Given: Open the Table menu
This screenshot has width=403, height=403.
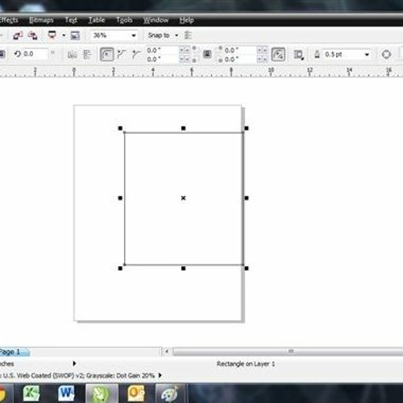Looking at the screenshot, I should [97, 20].
